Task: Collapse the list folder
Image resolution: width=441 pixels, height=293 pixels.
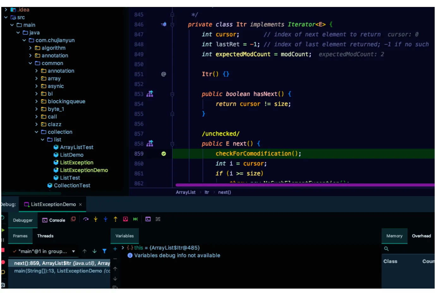Action: tap(43, 140)
